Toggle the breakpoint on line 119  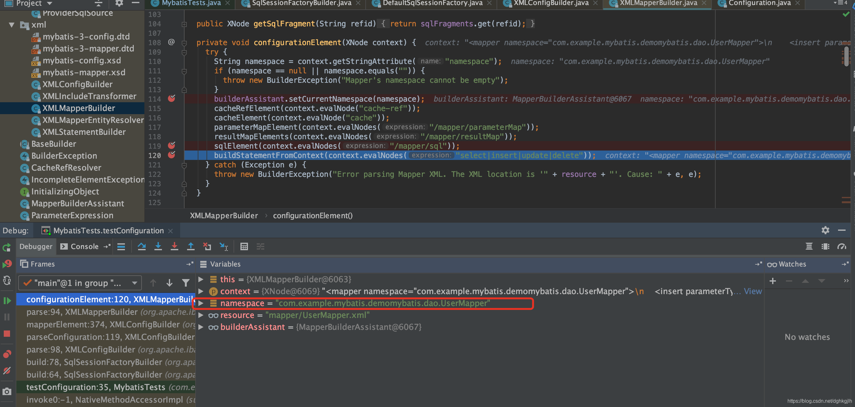172,145
